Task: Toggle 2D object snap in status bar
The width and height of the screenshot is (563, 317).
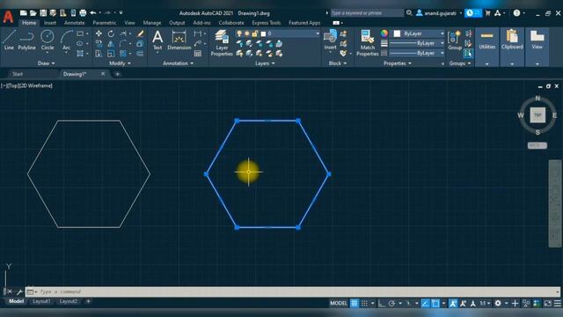Action: [x=435, y=303]
